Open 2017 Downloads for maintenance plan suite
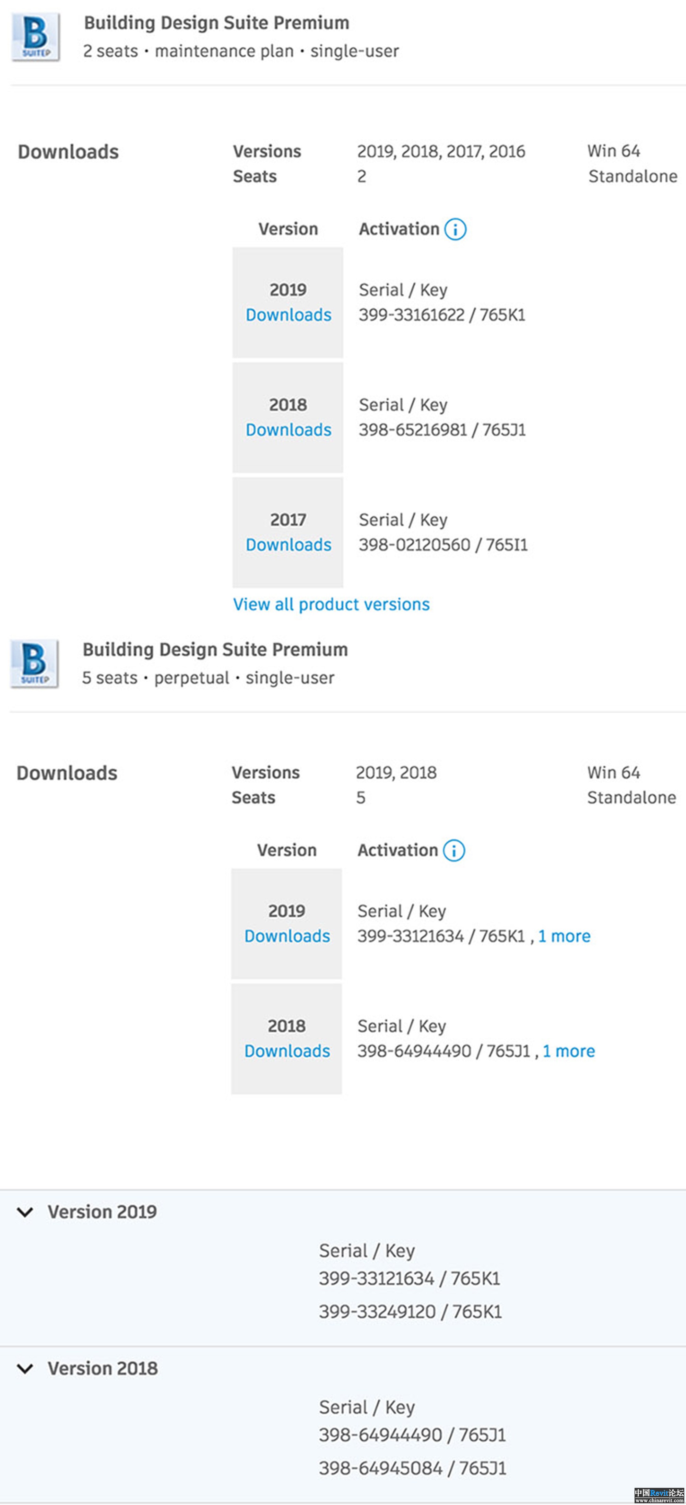The height and width of the screenshot is (1505, 686). coord(288,545)
